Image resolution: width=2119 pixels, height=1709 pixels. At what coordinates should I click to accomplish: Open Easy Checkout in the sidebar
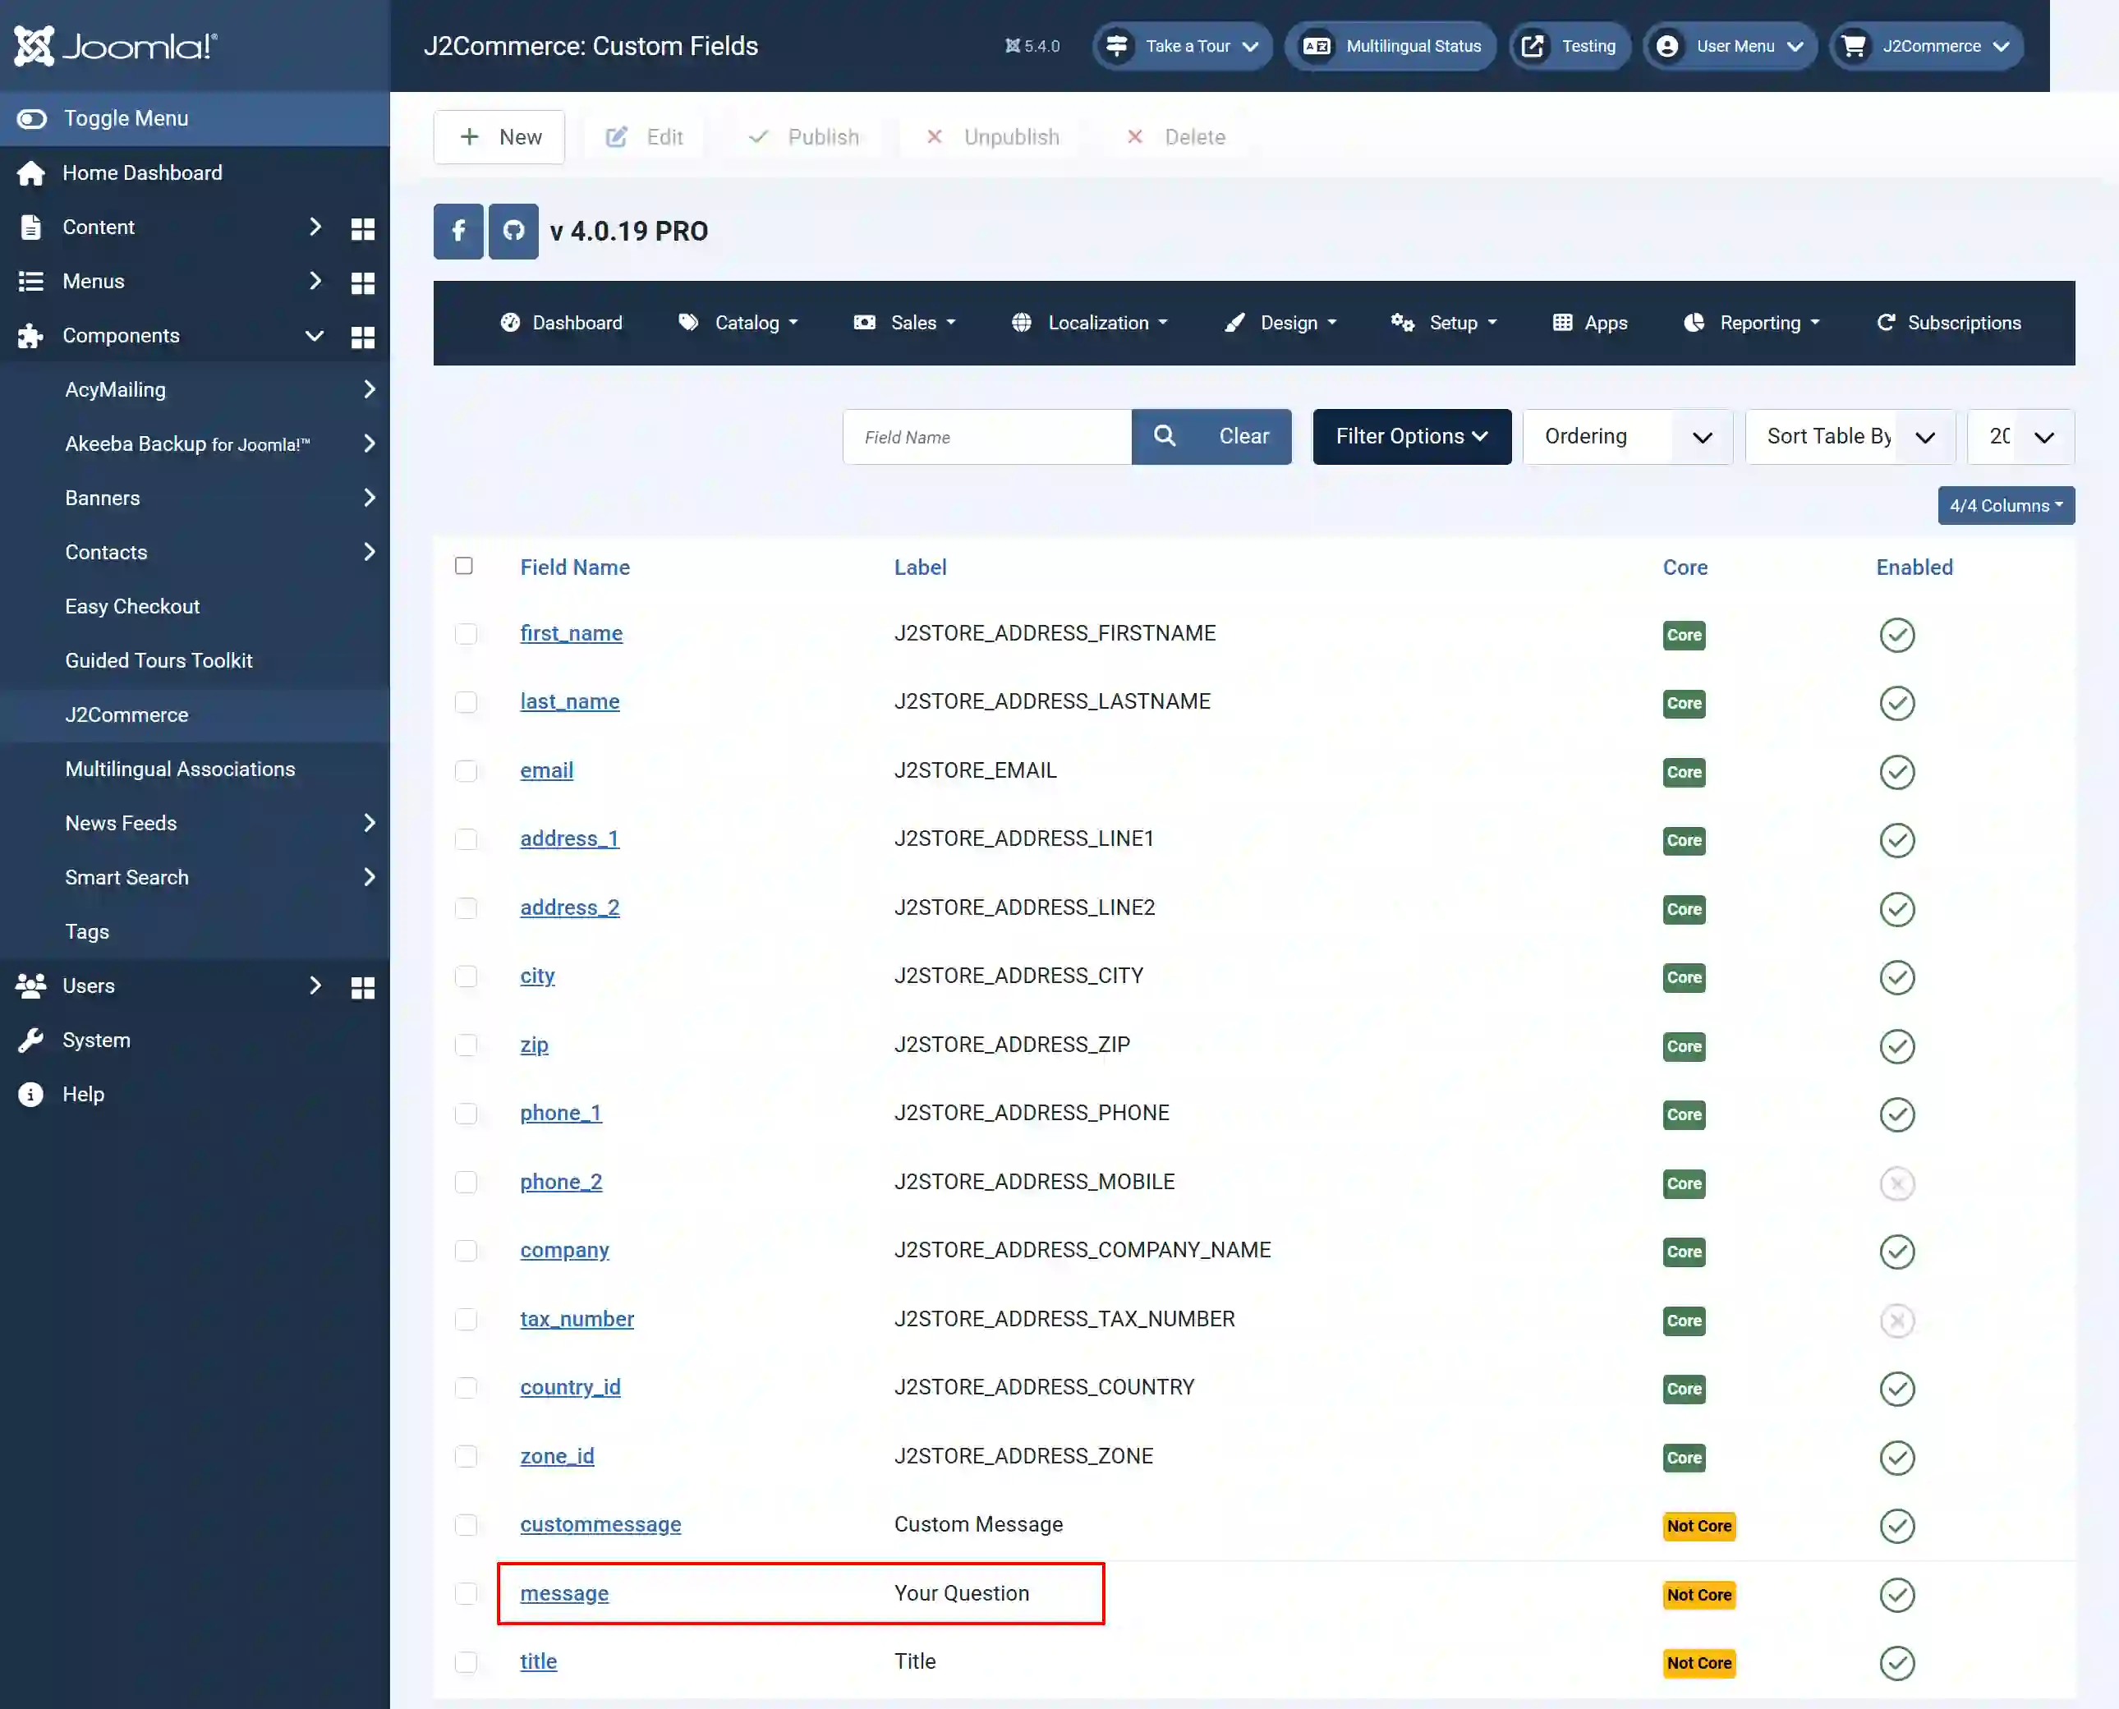132,606
